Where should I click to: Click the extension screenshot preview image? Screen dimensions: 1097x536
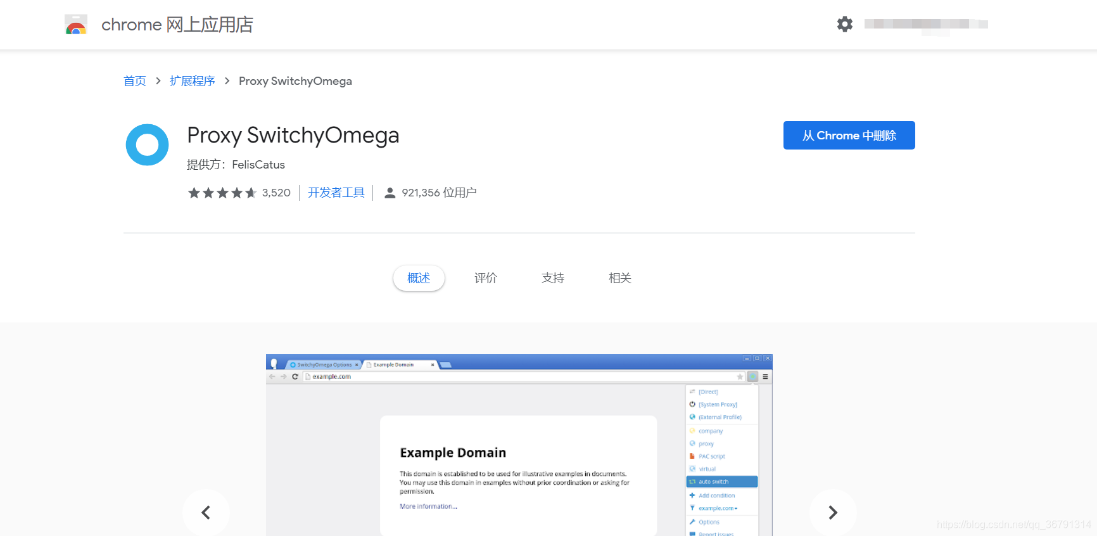(x=519, y=445)
